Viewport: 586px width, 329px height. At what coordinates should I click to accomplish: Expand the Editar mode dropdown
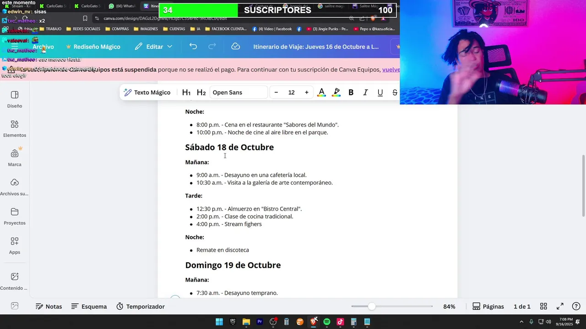pos(153,47)
